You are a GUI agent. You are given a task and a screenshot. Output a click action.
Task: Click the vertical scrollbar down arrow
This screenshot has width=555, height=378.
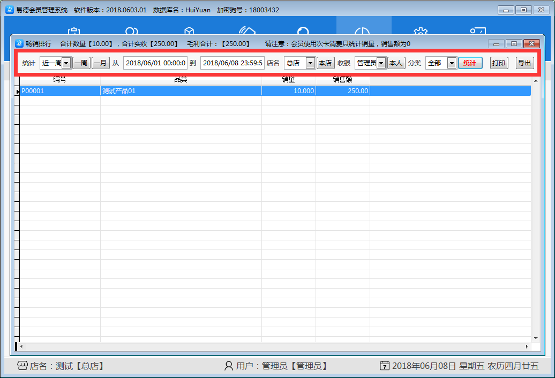tap(536, 338)
